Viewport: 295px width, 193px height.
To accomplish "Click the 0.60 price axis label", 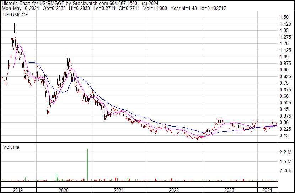I will pyautogui.click(x=284, y=96).
